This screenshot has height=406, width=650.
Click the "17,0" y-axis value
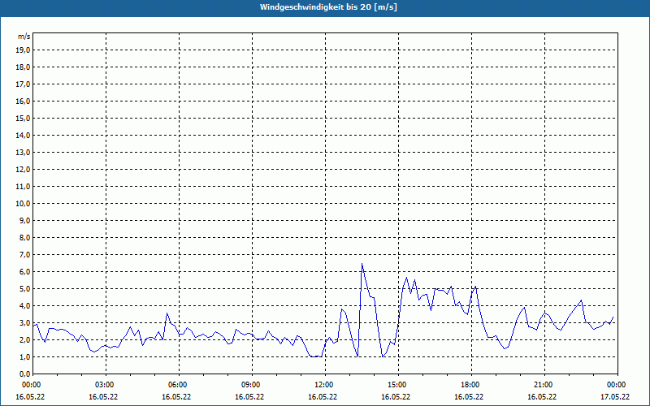point(23,84)
